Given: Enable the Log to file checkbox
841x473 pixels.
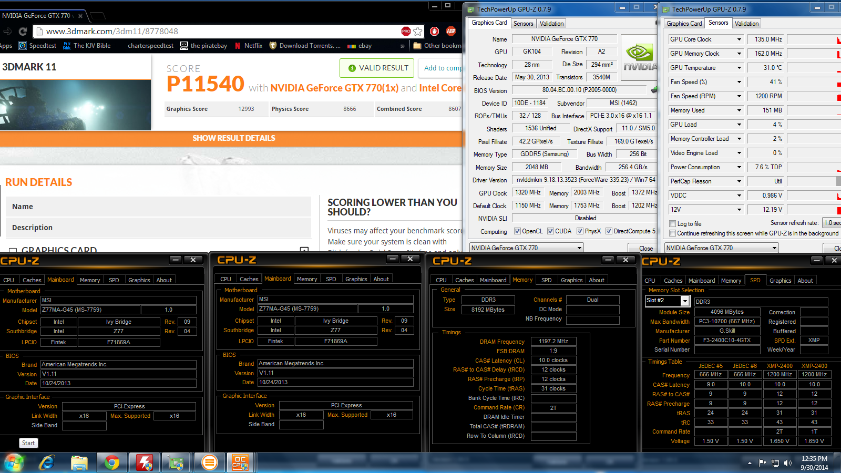Looking at the screenshot, I should [672, 224].
